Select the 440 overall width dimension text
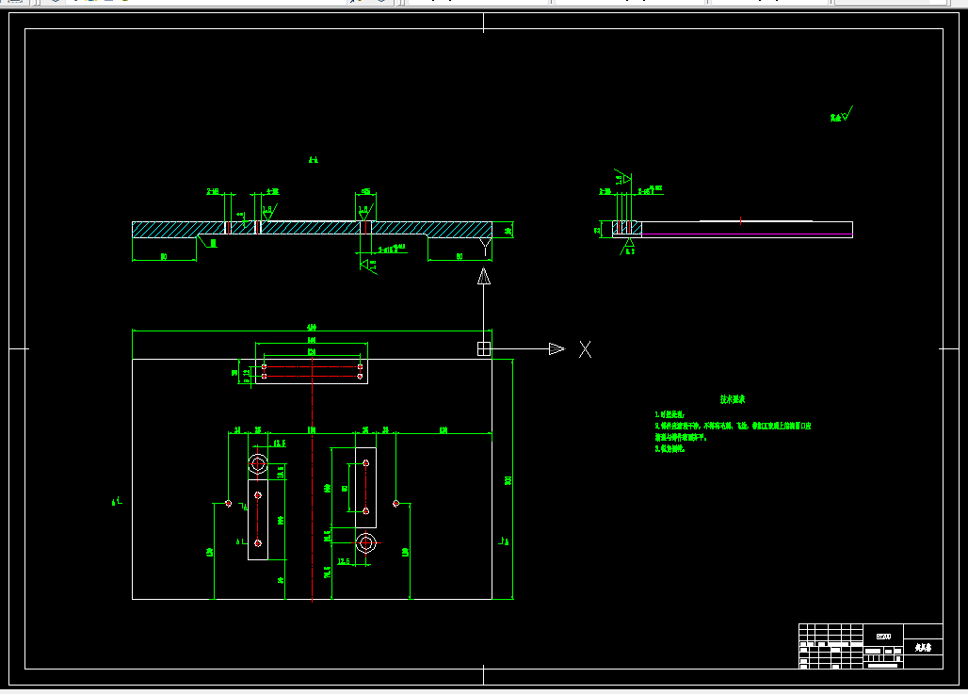The image size is (968, 694). [312, 328]
